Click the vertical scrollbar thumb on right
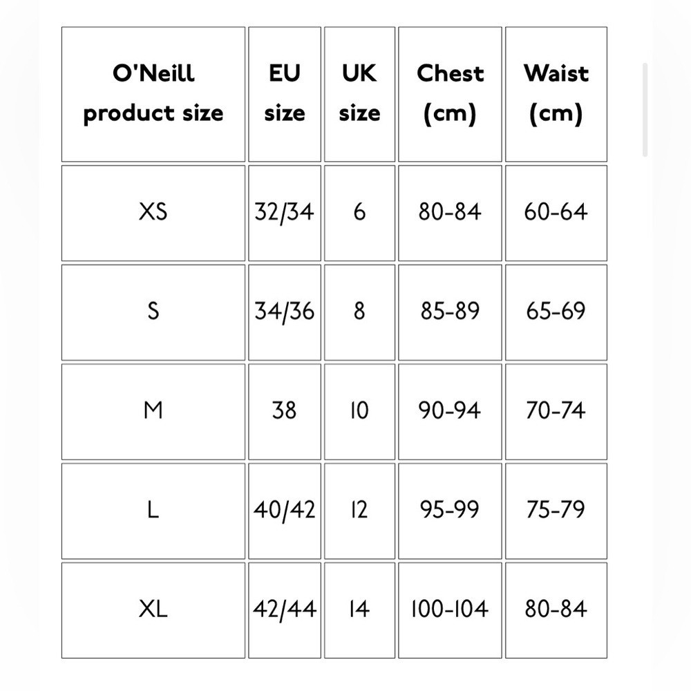Image resolution: width=691 pixels, height=691 pixels. tap(645, 110)
